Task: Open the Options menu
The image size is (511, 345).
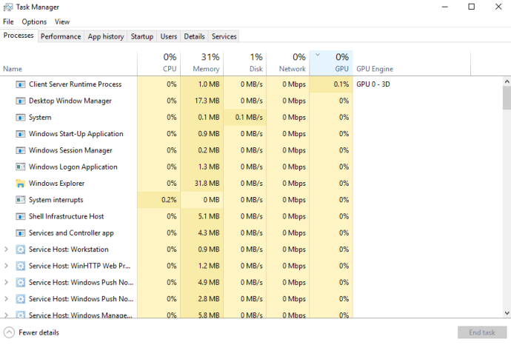Action: 34,21
